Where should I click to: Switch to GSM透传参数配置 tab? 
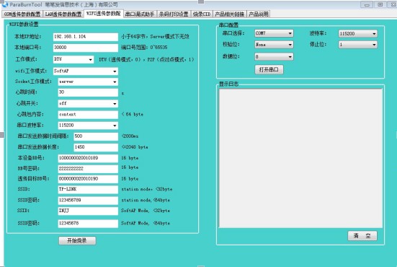point(22,14)
